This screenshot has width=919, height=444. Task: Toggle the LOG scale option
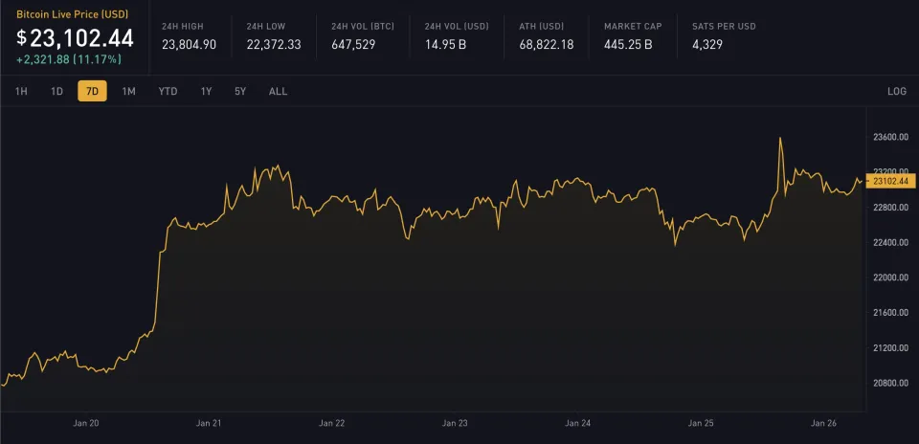896,91
